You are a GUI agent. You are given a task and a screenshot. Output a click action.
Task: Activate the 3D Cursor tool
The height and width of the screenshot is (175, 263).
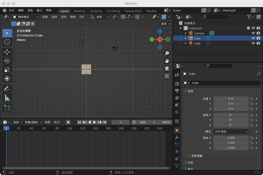click(7, 42)
